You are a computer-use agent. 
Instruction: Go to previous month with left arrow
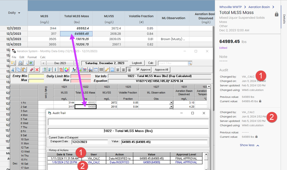point(44,63)
